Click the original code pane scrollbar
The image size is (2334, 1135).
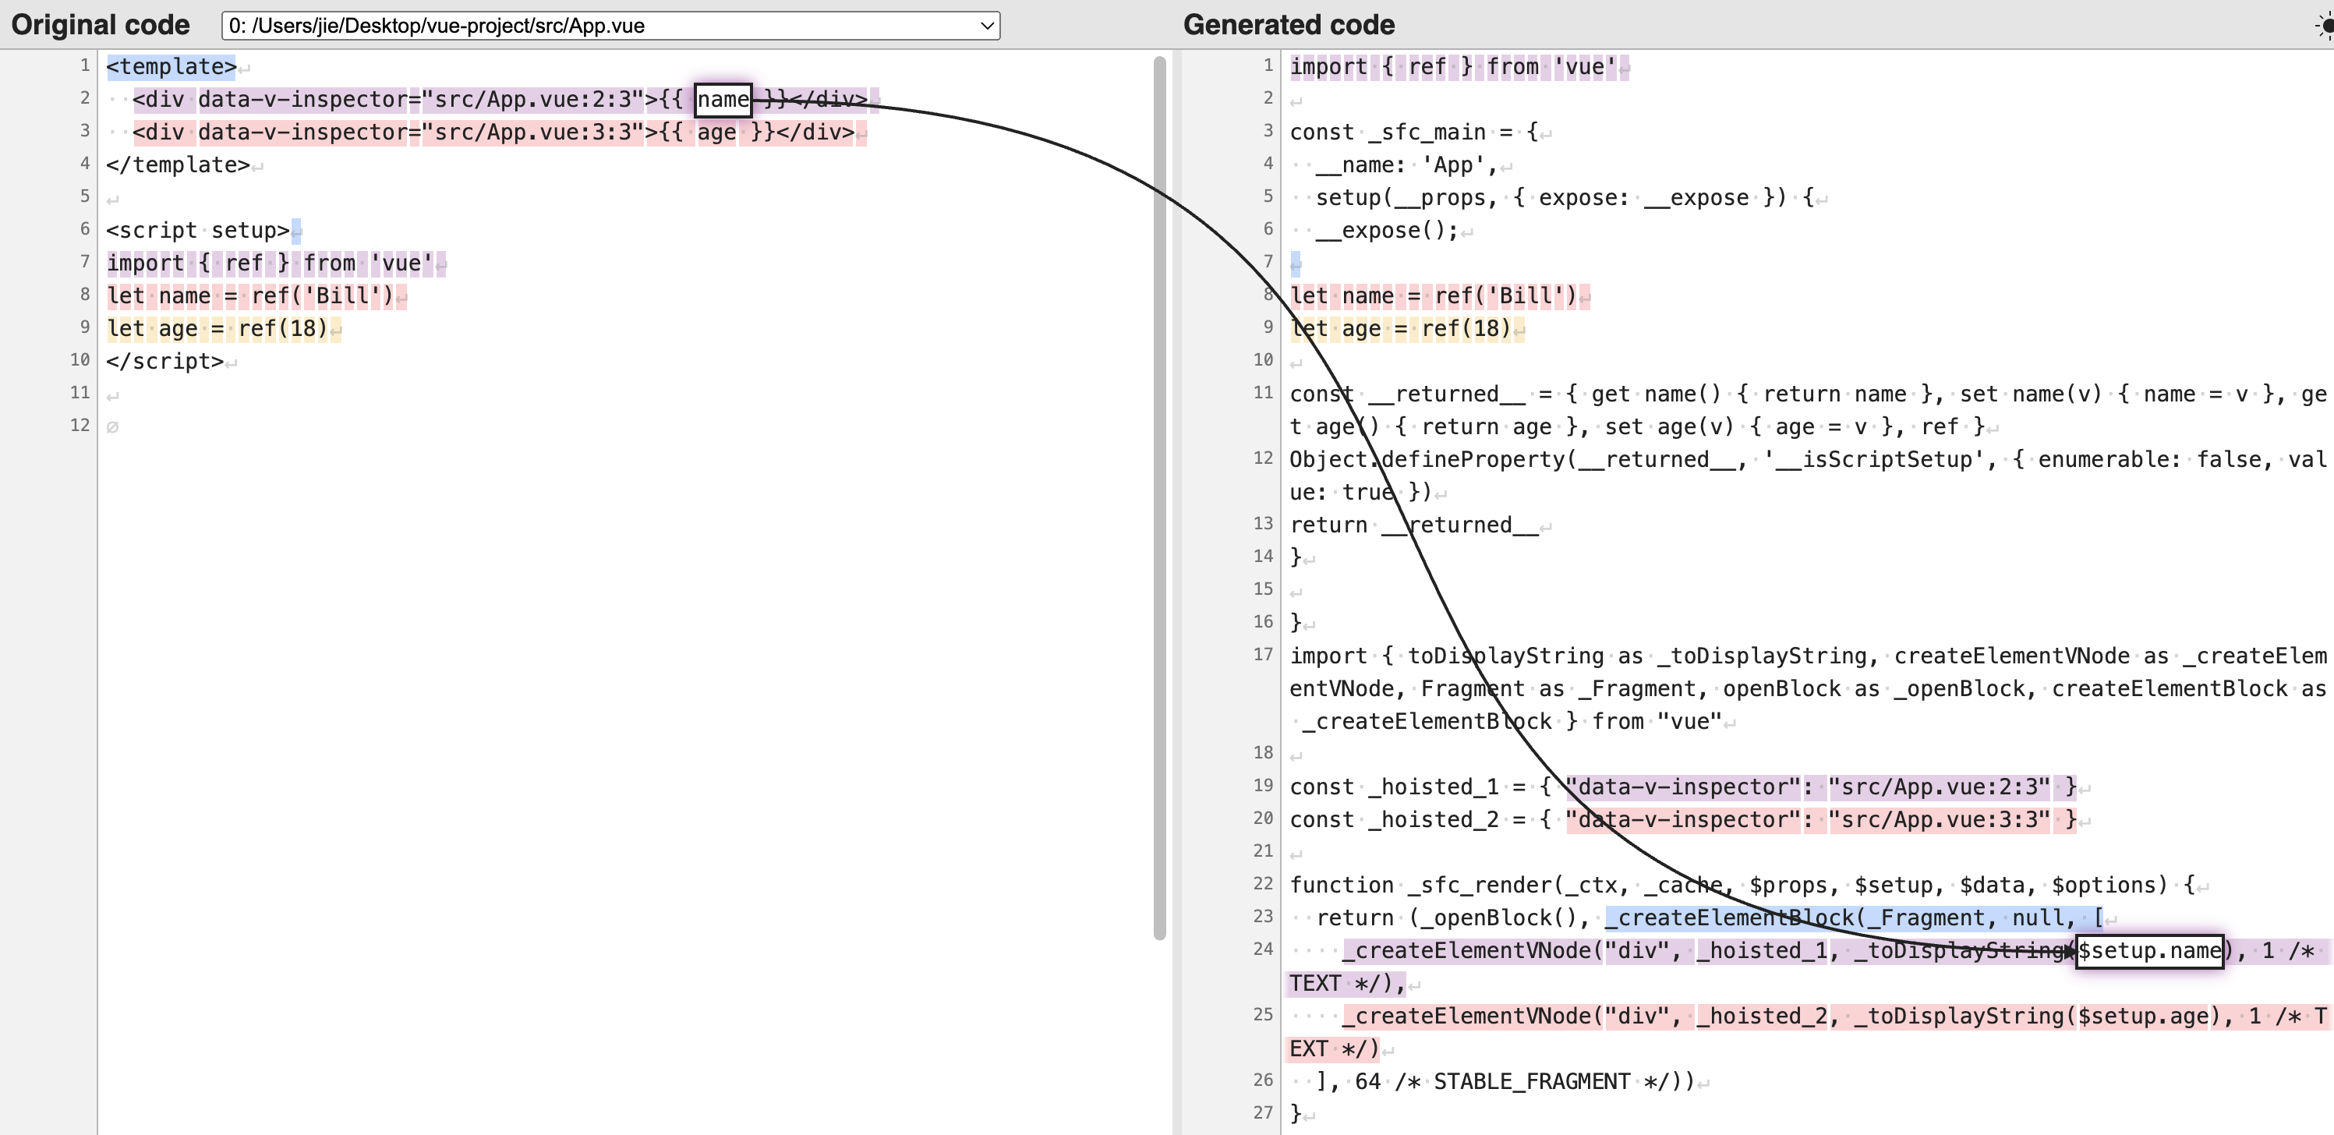pos(1159,498)
